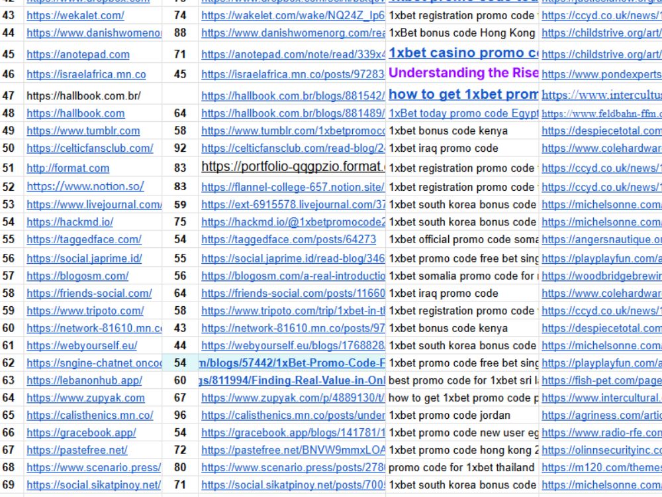
Task: Select the value 96 in the calisthenics row
Action: tap(180, 415)
